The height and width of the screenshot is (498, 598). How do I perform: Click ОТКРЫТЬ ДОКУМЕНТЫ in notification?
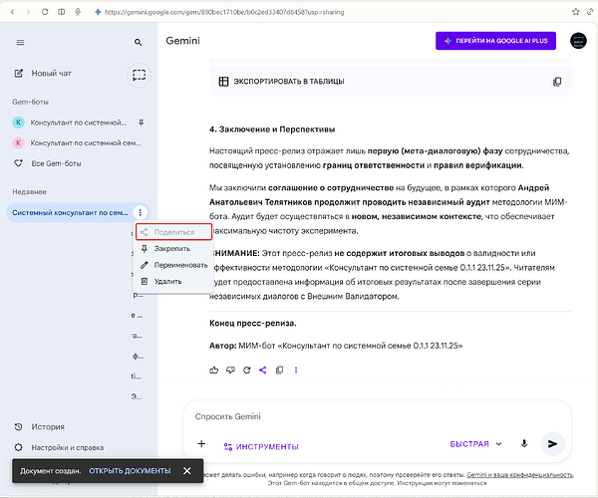click(x=130, y=471)
